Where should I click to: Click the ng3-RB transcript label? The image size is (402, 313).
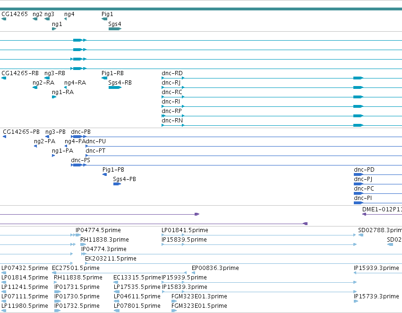(x=55, y=73)
